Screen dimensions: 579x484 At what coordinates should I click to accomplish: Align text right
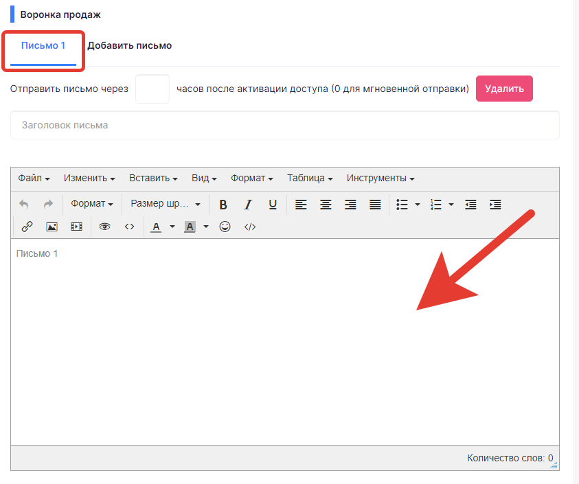click(x=350, y=204)
